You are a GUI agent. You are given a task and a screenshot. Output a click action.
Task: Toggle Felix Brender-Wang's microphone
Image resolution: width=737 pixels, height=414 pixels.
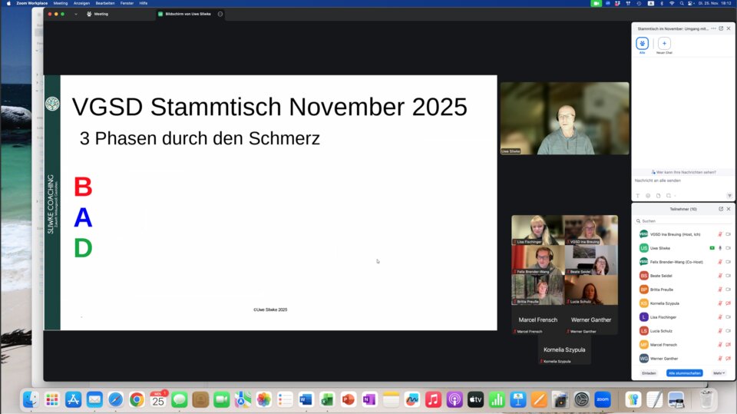[719, 262]
